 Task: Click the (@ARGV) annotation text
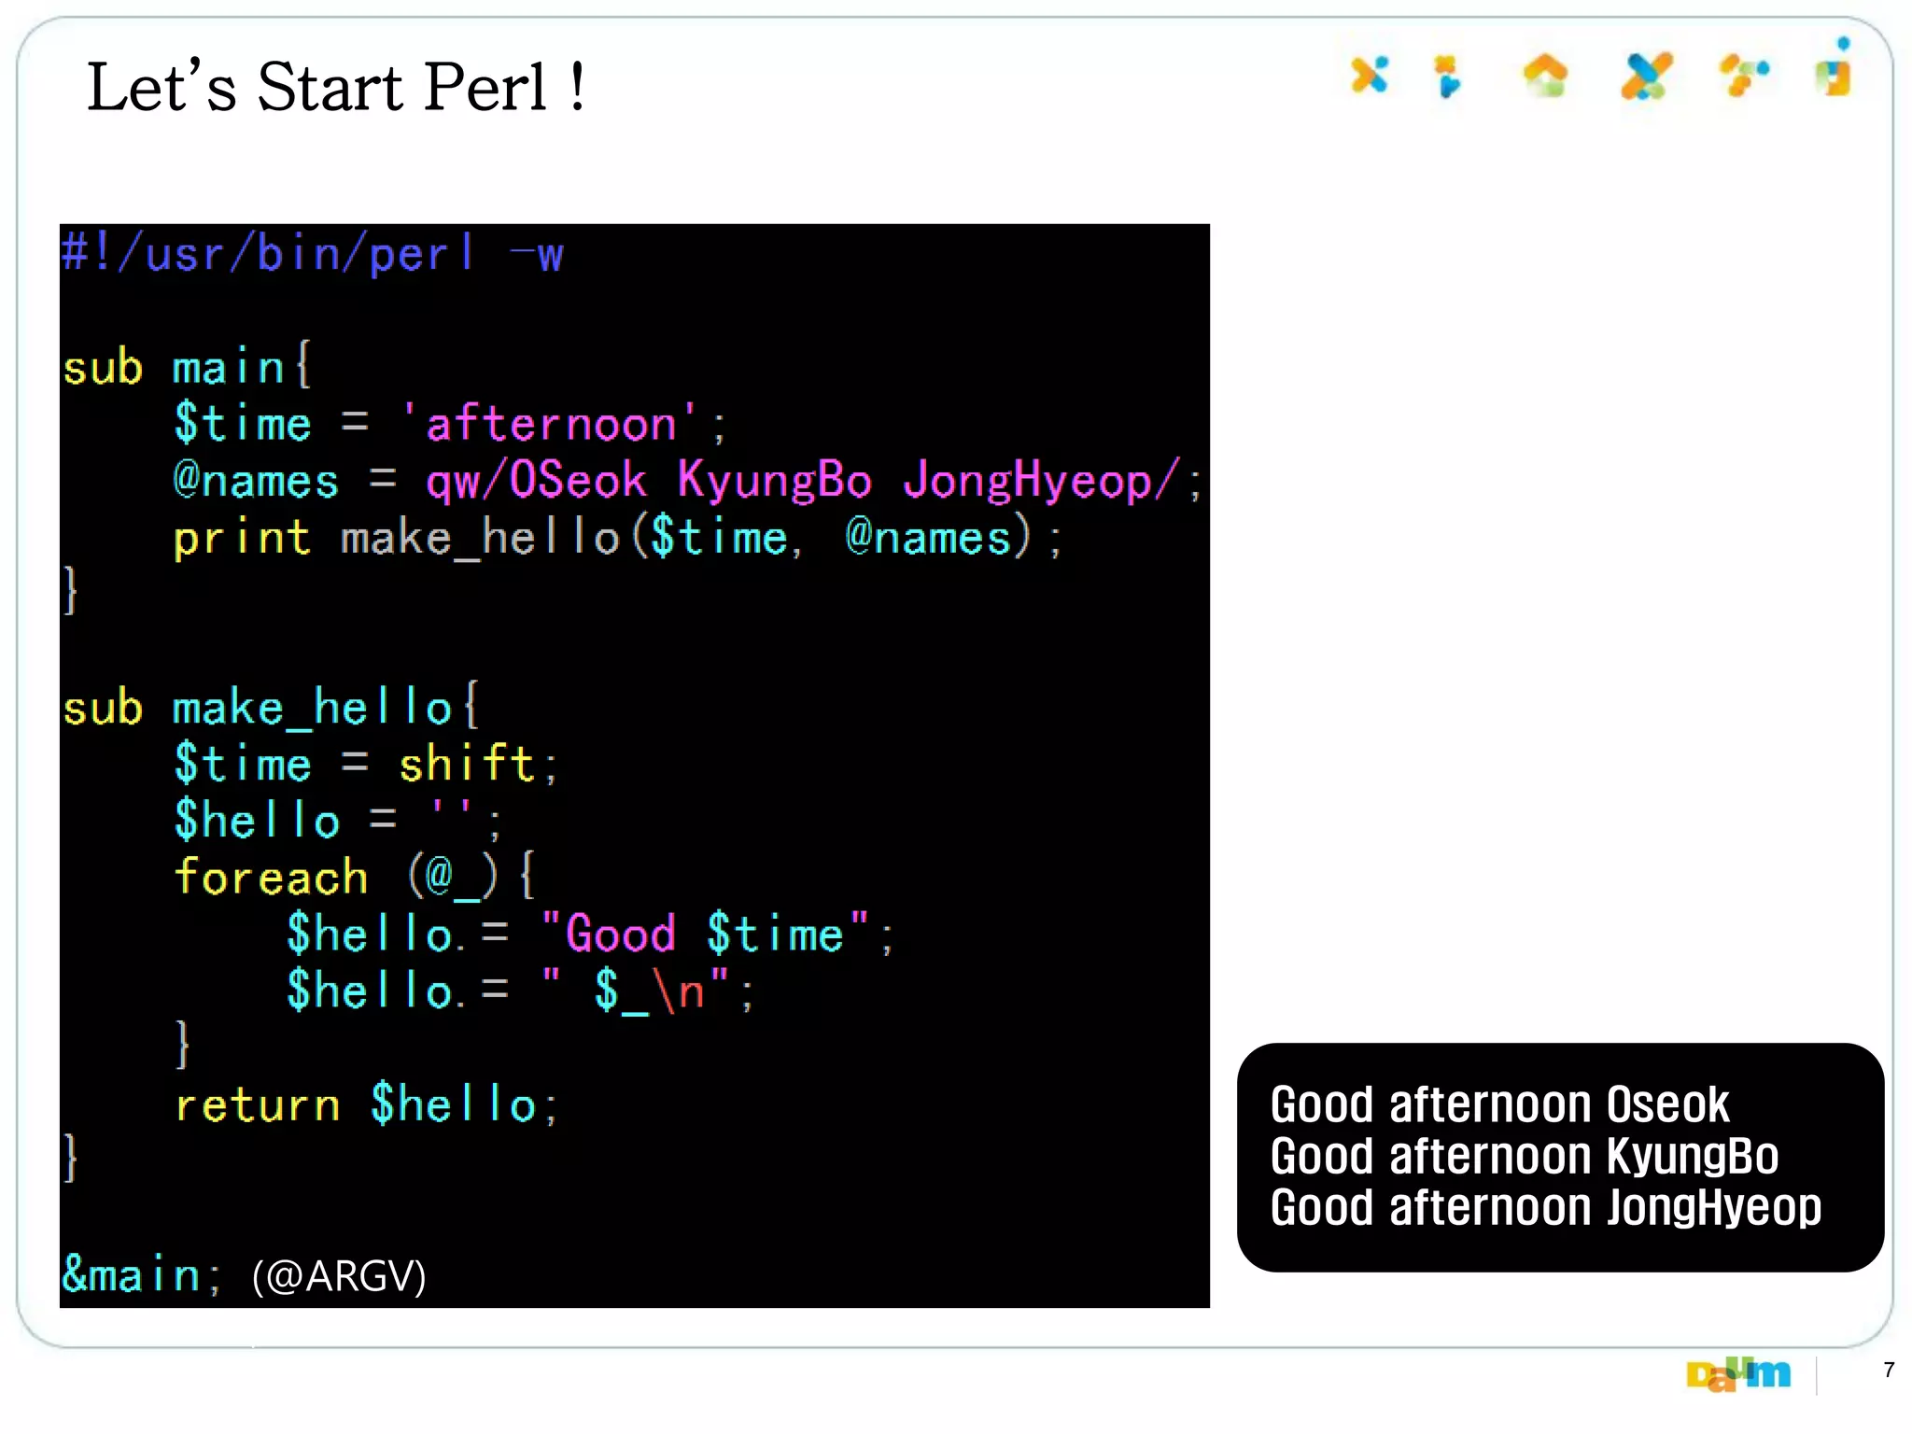tap(339, 1275)
